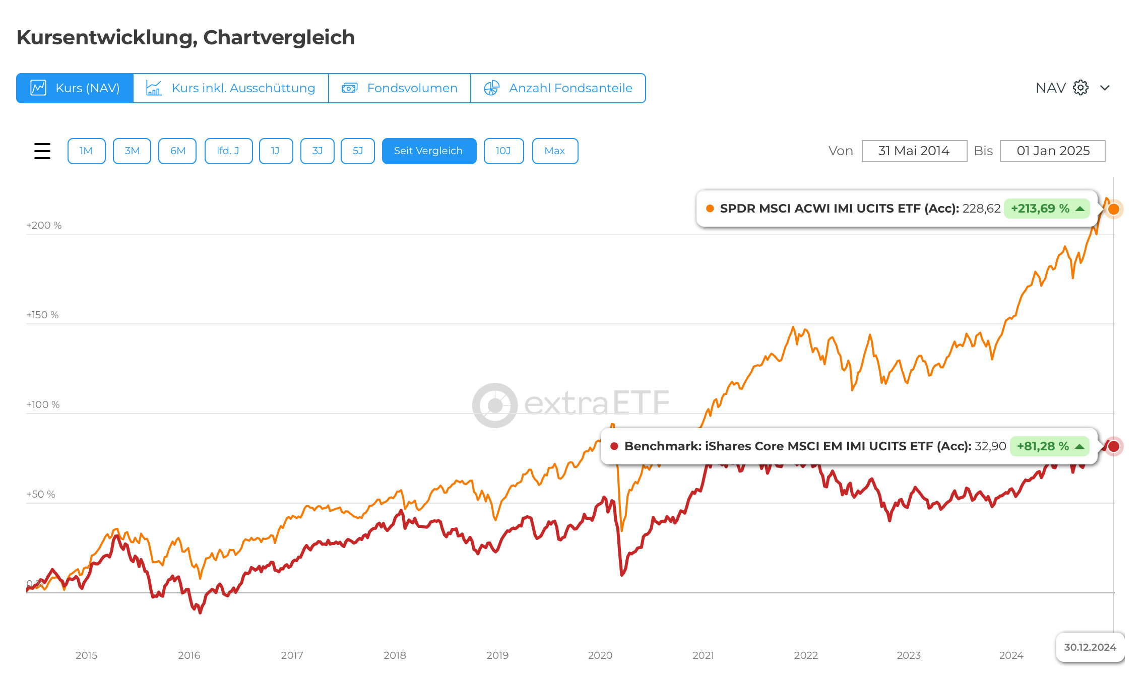Image resolution: width=1144 pixels, height=683 pixels.
Task: Click the line chart icon on Kurs (NAV)
Action: point(38,88)
